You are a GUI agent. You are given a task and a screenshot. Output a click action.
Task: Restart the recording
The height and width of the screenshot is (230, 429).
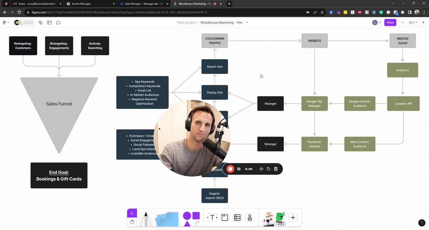point(269,169)
